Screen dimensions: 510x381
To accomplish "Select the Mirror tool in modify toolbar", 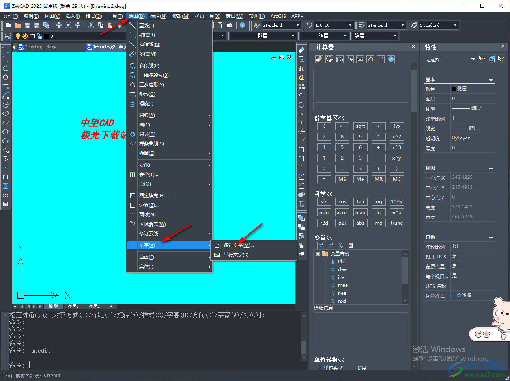I will tap(301, 68).
